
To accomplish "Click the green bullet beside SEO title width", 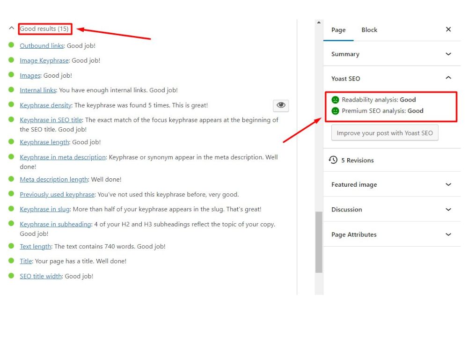I will click(x=11, y=275).
